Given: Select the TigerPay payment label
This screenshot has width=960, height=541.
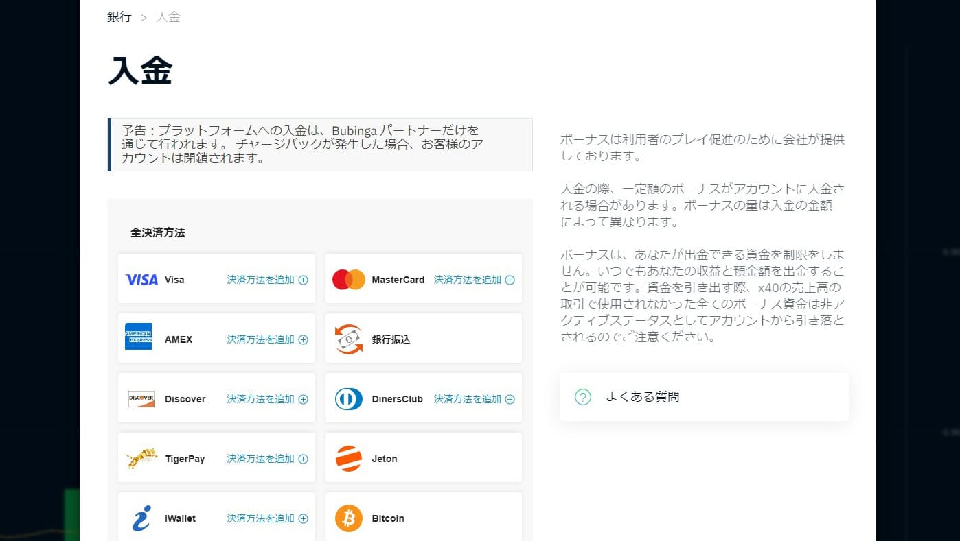Looking at the screenshot, I should point(185,459).
